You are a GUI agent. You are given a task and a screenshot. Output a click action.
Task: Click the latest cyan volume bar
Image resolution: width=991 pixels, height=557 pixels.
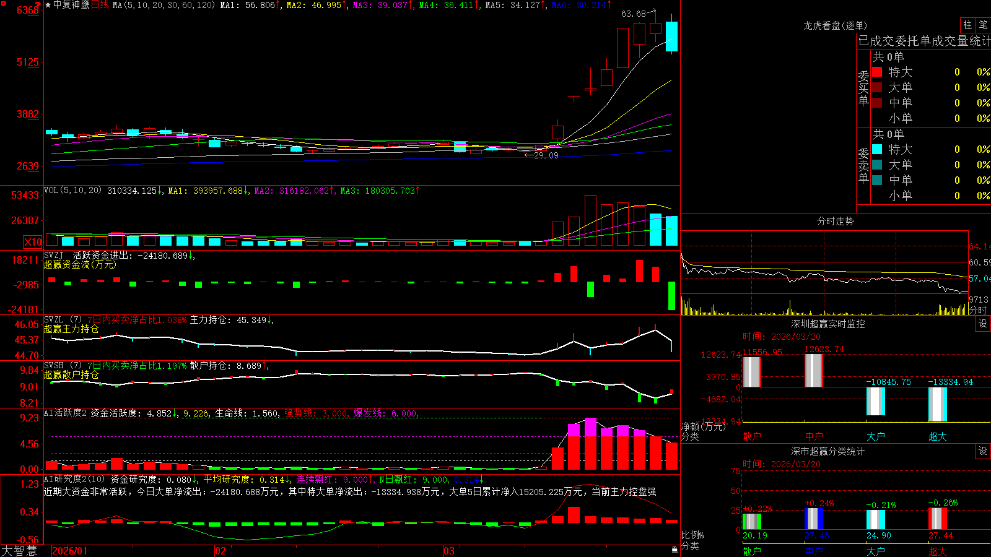pos(671,231)
